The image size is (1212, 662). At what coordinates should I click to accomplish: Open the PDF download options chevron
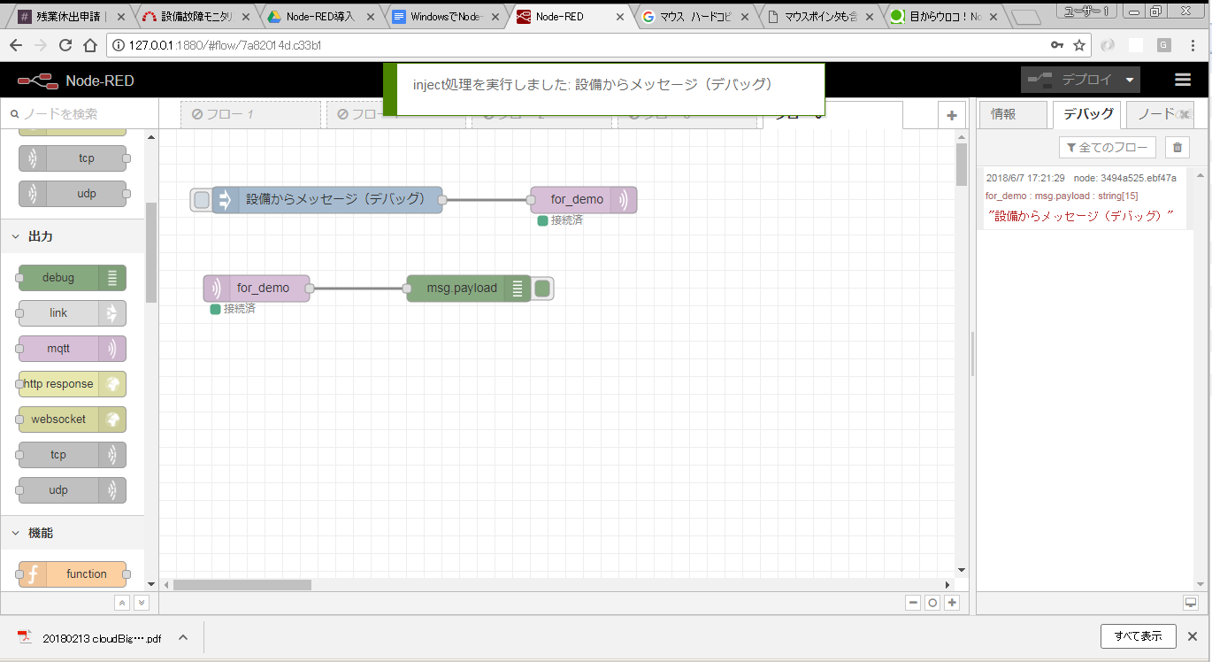(183, 637)
